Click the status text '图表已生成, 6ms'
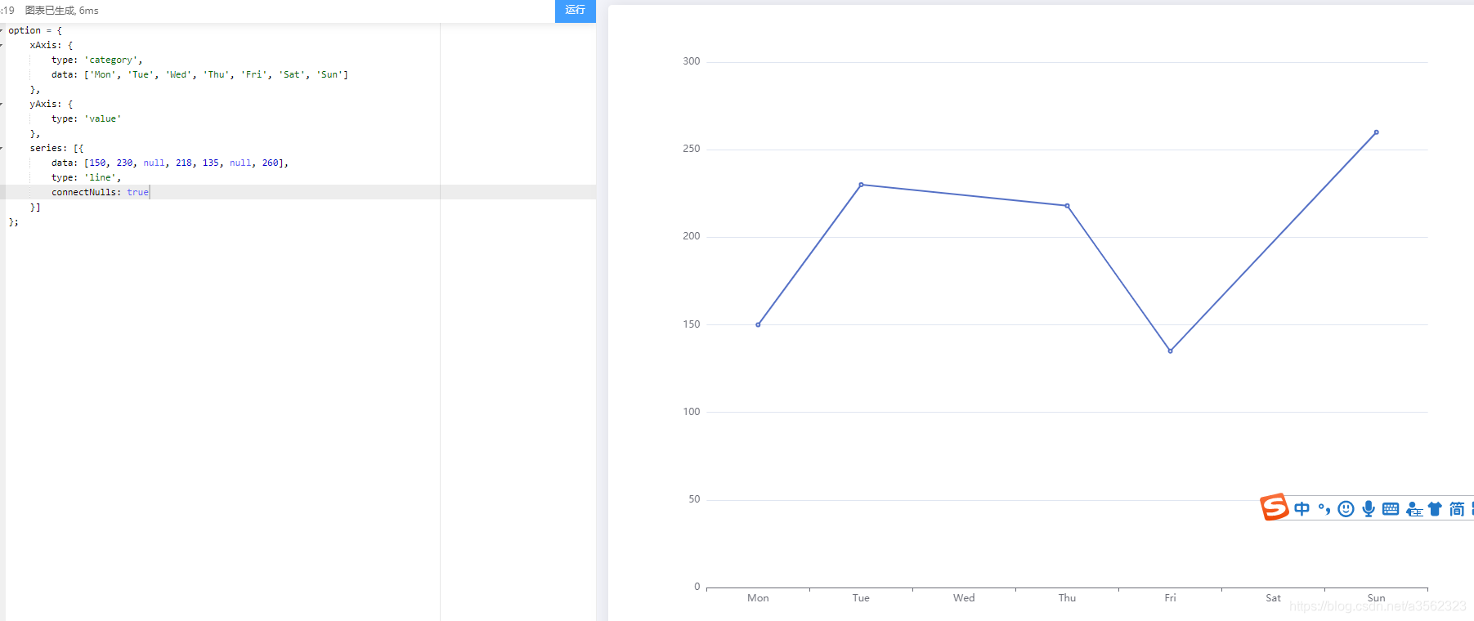 point(61,11)
